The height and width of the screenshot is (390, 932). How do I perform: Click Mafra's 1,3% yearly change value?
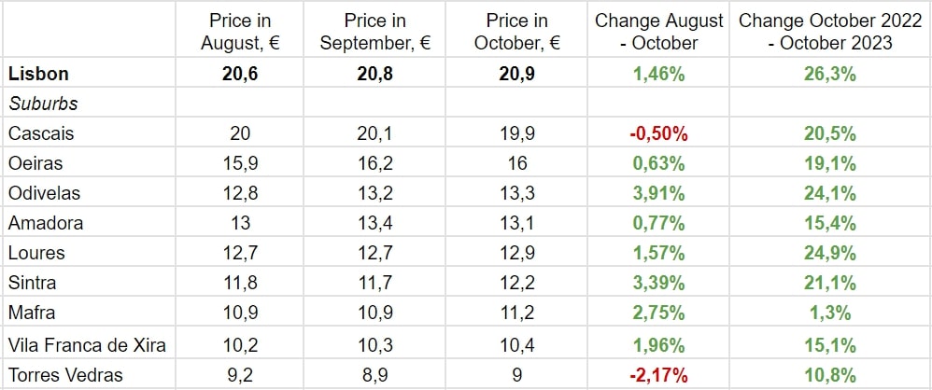830,313
